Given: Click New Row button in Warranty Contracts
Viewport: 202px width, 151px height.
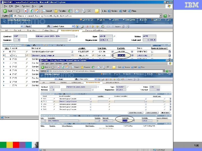Looking at the screenshot, I should tap(165, 113).
